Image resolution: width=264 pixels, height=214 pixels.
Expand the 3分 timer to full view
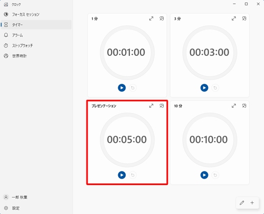[234, 18]
